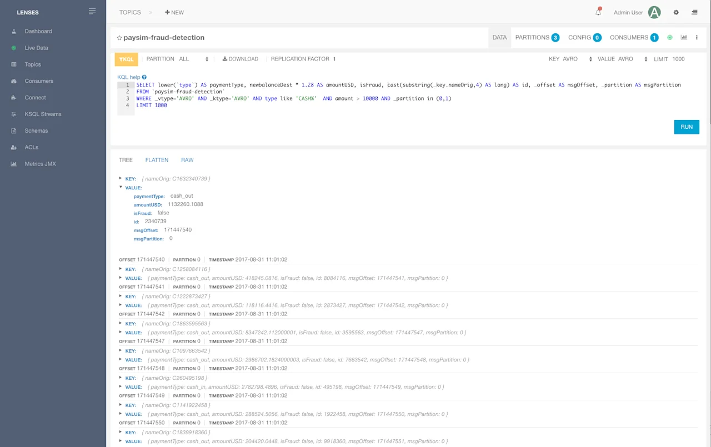
Task: Expand VALUE with msgOffset 171447550
Action: tap(121, 414)
